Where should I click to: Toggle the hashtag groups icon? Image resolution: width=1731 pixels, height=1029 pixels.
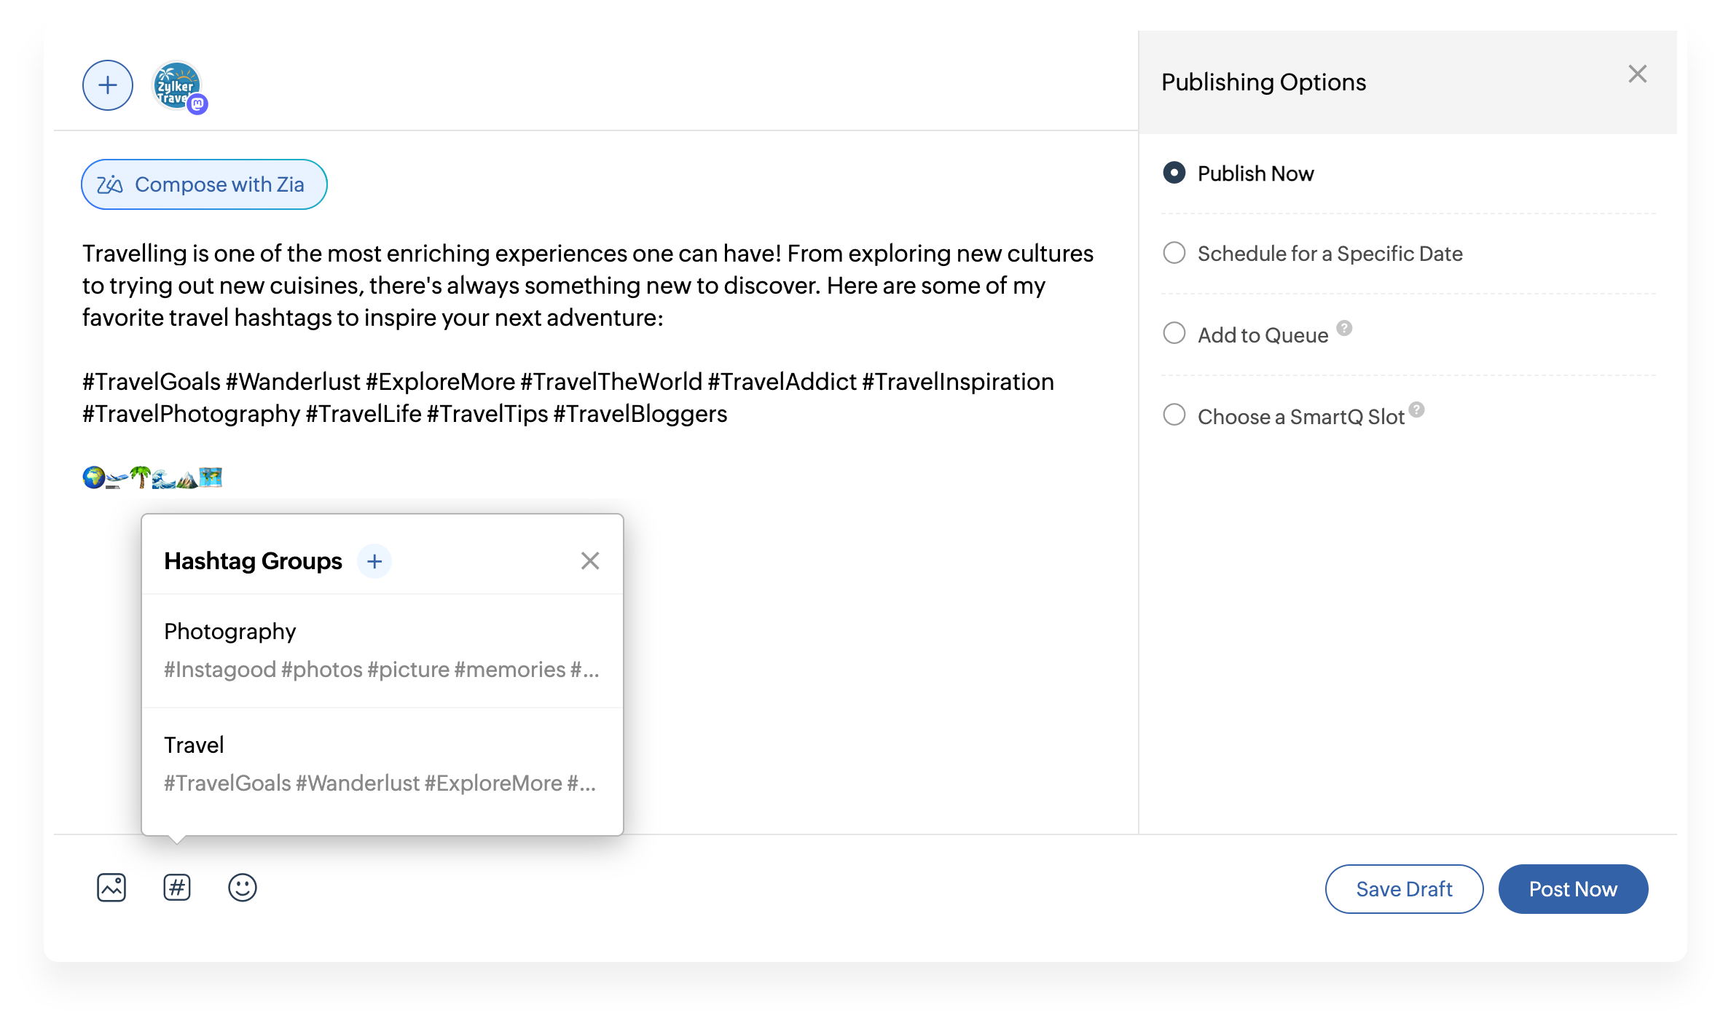[x=177, y=888]
